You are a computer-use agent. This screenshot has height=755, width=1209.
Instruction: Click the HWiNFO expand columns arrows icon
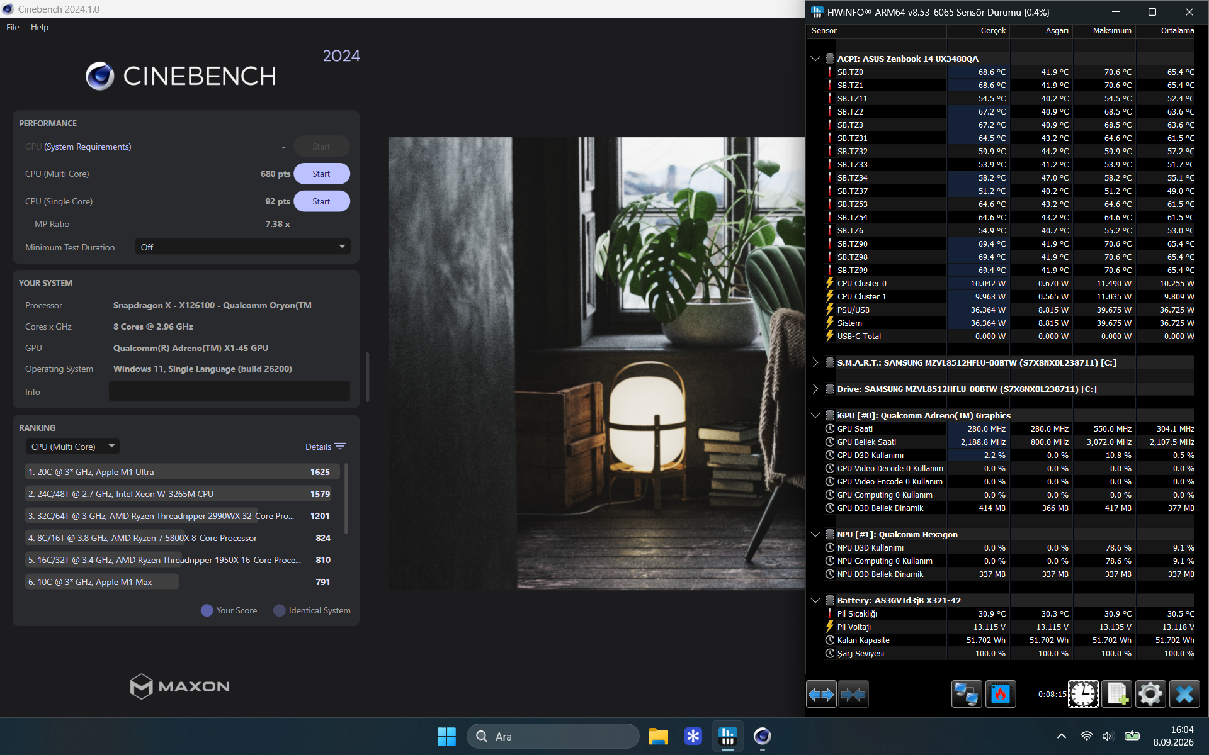[x=821, y=695]
